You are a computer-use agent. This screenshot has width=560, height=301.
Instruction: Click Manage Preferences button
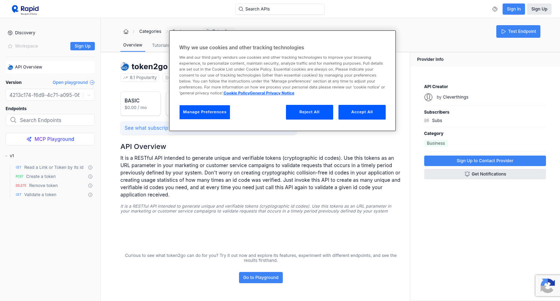point(205,112)
